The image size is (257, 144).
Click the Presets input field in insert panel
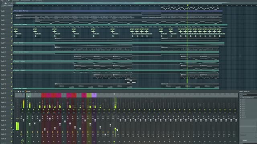[x=250, y=94]
